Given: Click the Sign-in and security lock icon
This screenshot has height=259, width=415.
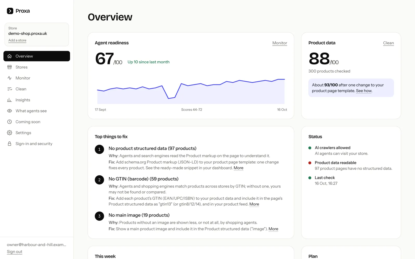Looking at the screenshot, I should pyautogui.click(x=10, y=144).
